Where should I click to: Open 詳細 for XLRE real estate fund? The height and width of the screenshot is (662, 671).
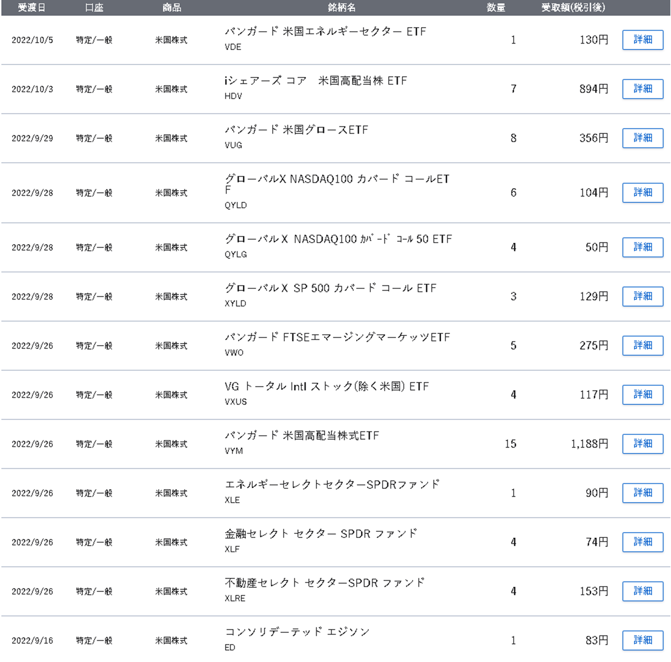click(643, 591)
